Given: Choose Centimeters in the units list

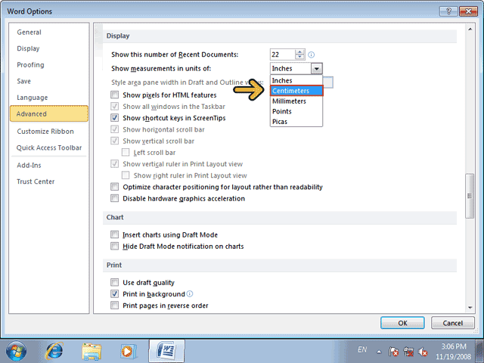Looking at the screenshot, I should 296,91.
